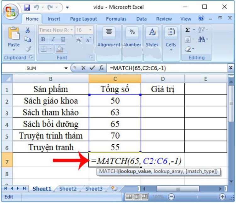Switch to Page Break Preview
236x203 pixels.
(x=144, y=197)
